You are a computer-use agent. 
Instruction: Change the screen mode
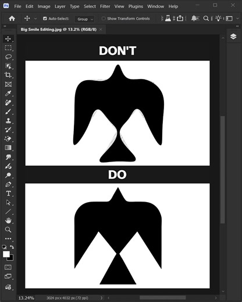pos(8,276)
